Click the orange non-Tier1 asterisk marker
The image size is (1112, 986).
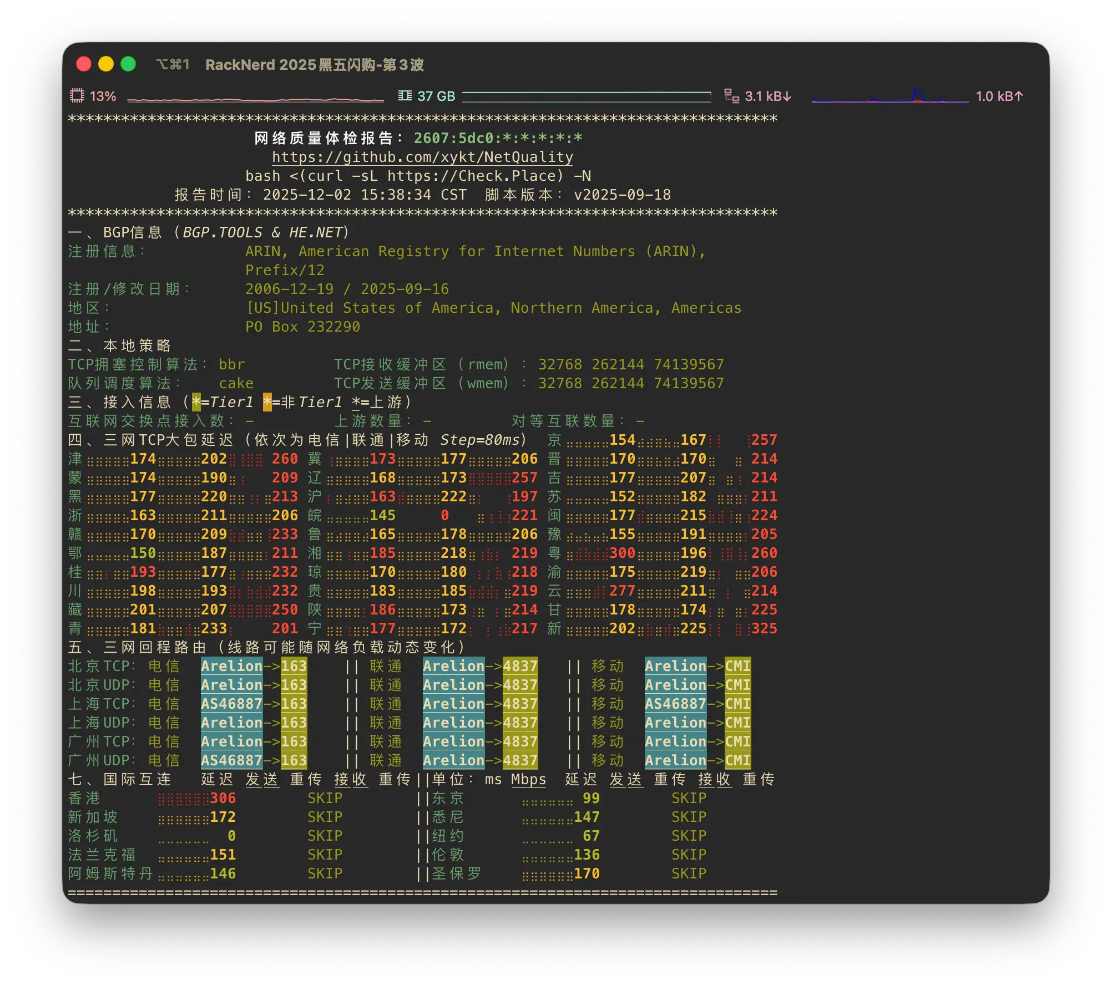tap(267, 402)
